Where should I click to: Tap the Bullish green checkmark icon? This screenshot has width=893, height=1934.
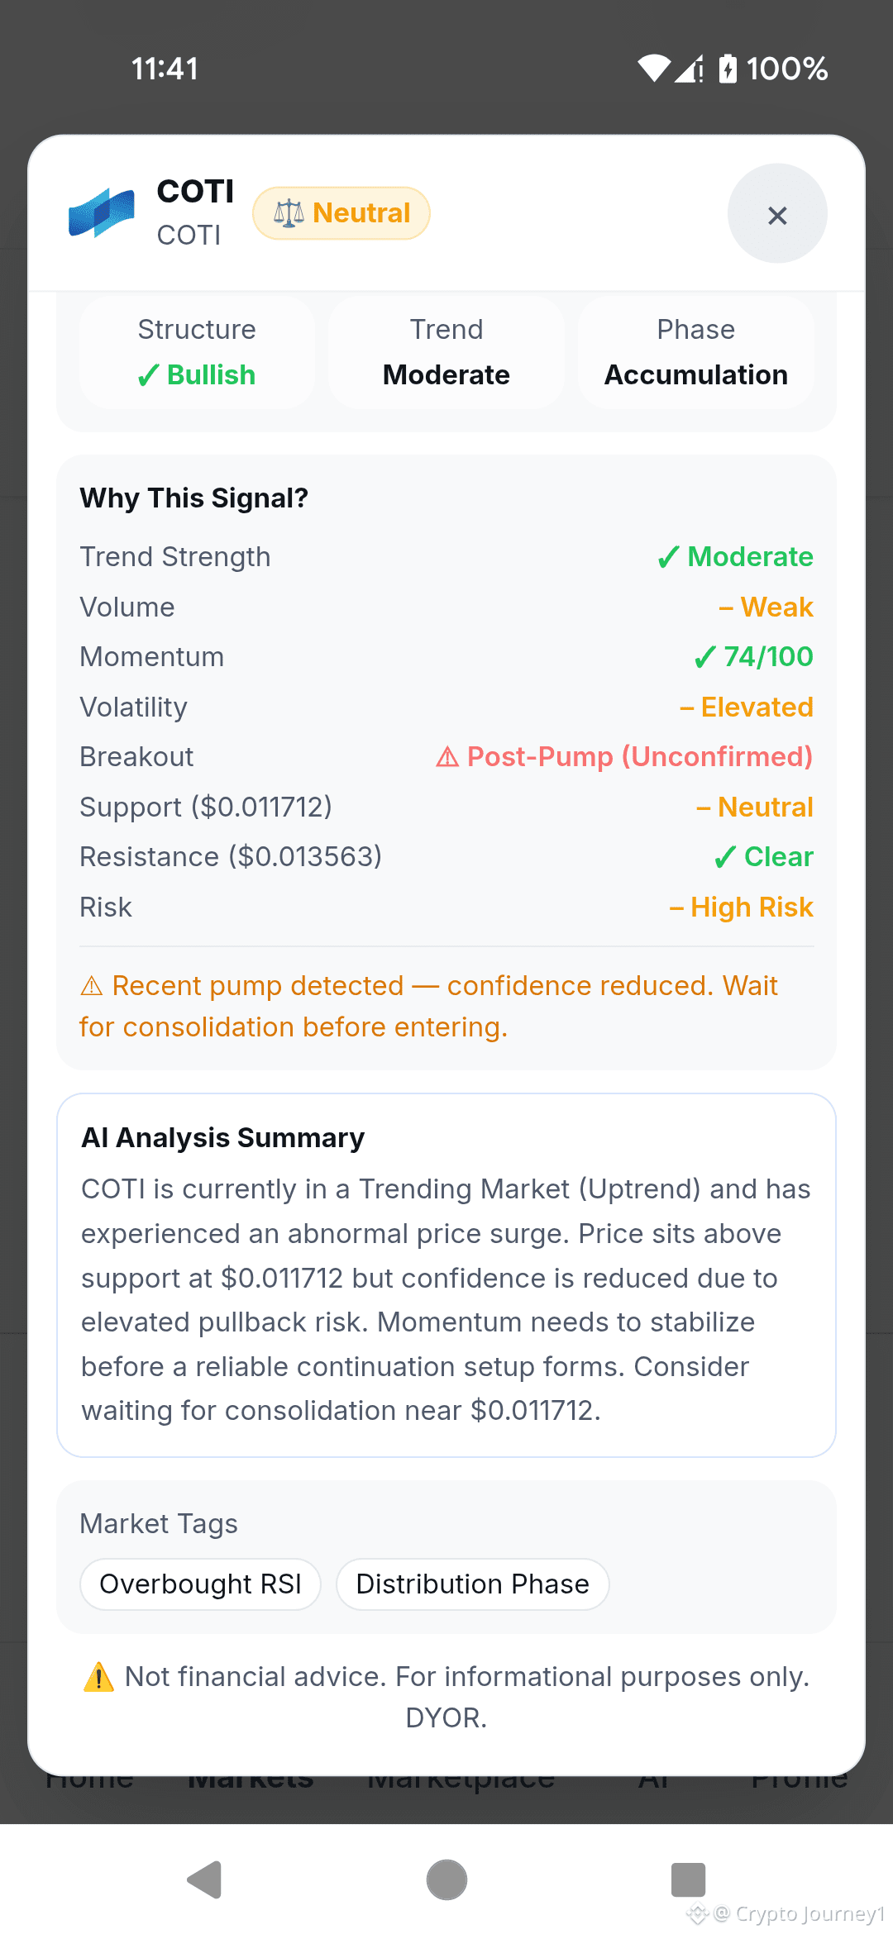click(148, 376)
